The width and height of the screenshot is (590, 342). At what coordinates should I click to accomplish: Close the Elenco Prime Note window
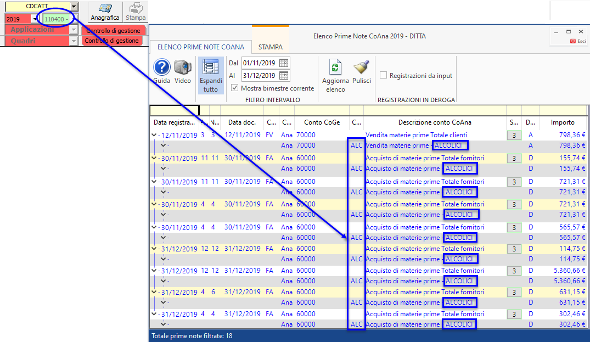(x=581, y=32)
